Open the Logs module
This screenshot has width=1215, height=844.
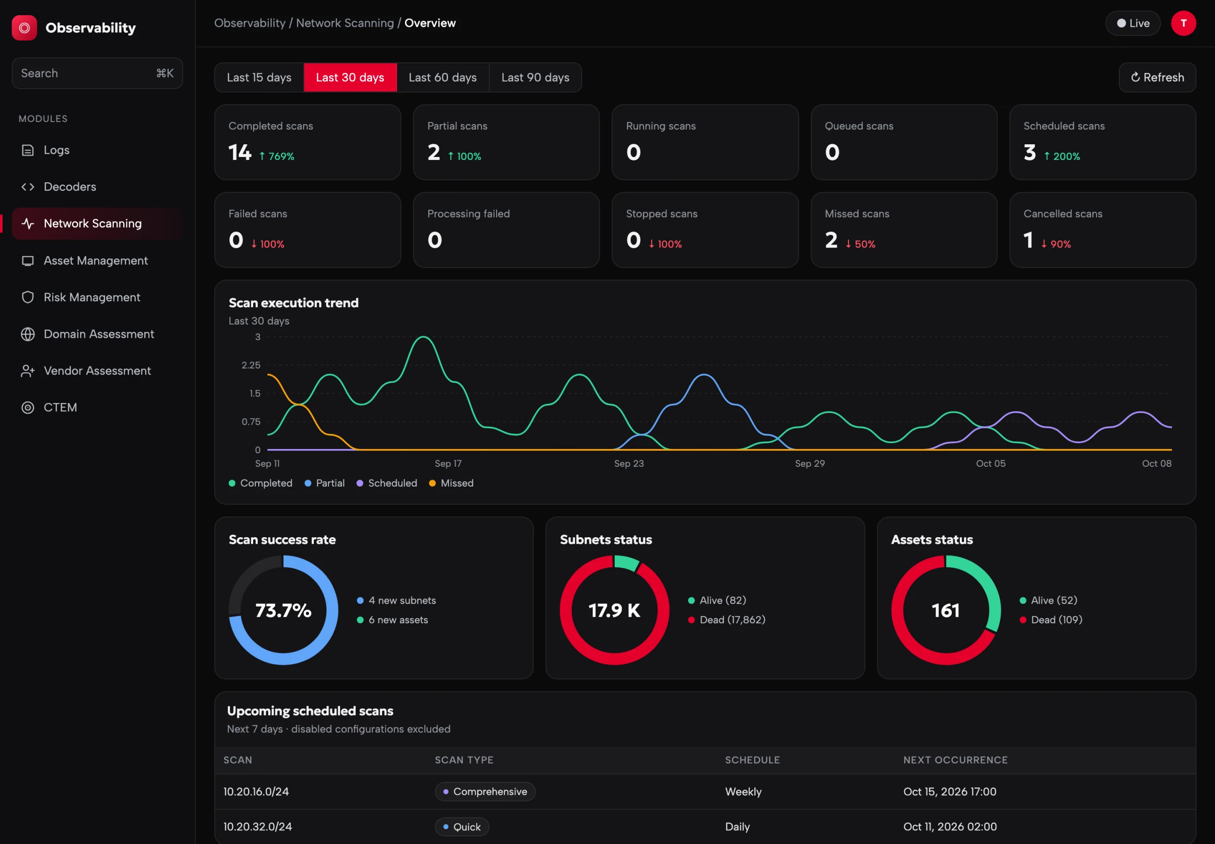click(97, 150)
